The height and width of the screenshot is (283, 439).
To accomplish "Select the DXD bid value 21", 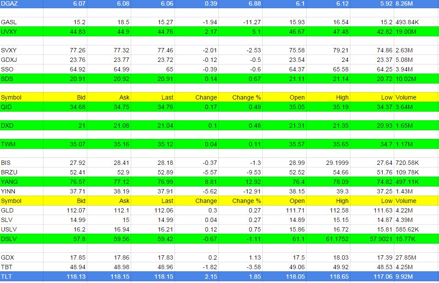I will [65, 125].
